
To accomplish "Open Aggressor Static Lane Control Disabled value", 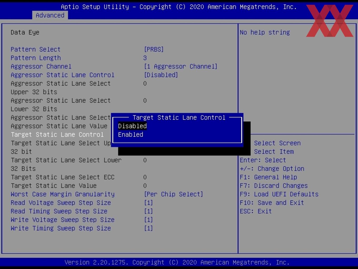I will click(x=161, y=75).
